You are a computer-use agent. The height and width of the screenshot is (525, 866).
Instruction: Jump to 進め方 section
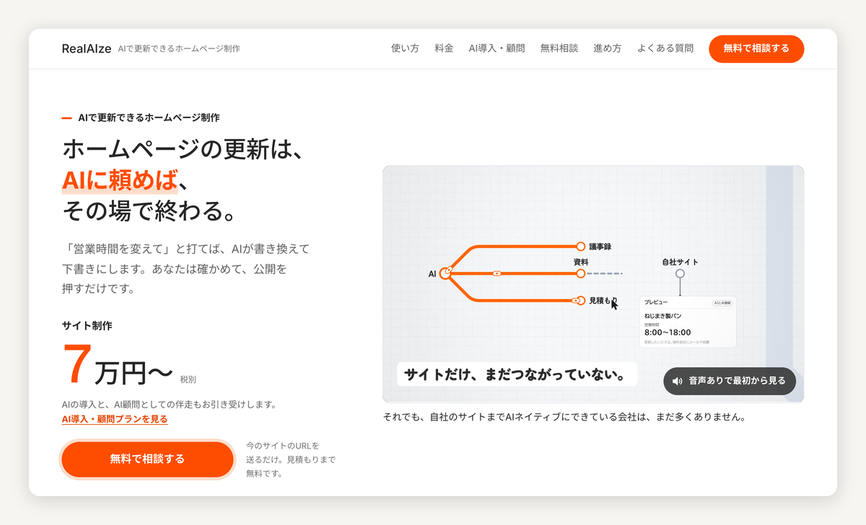[x=608, y=48]
